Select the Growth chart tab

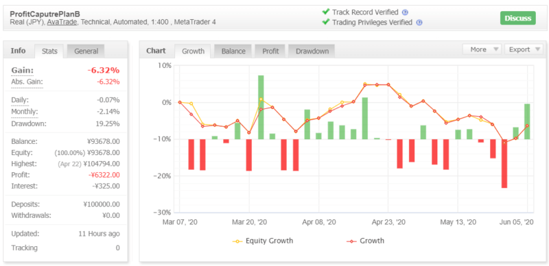(193, 51)
